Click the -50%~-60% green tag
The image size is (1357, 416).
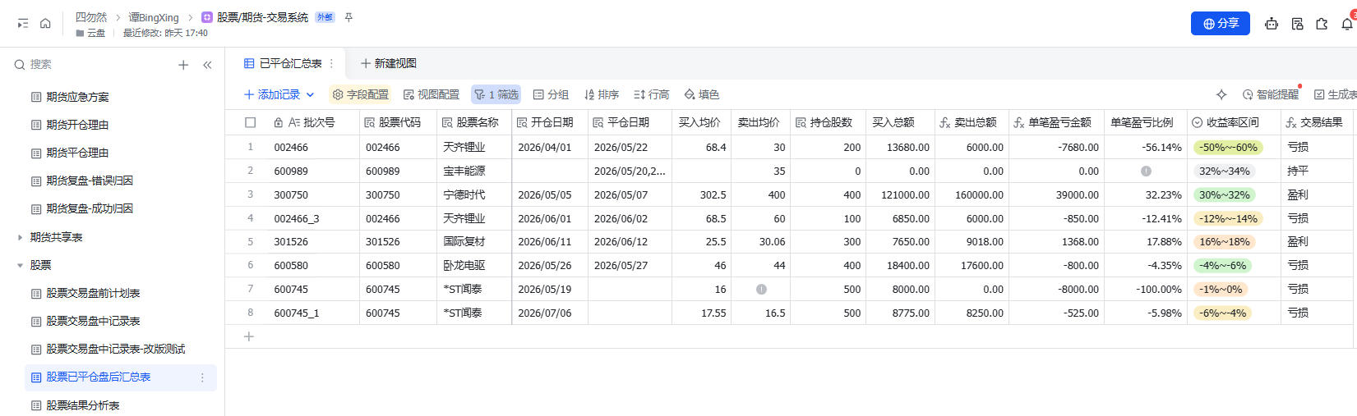[1228, 148]
